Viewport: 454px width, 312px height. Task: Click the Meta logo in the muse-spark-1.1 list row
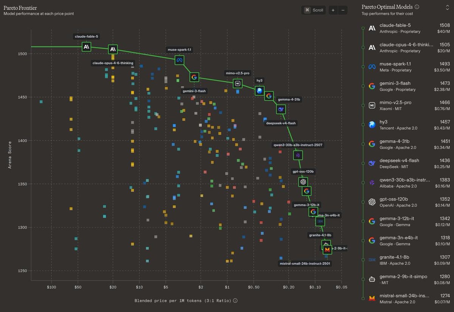372,67
